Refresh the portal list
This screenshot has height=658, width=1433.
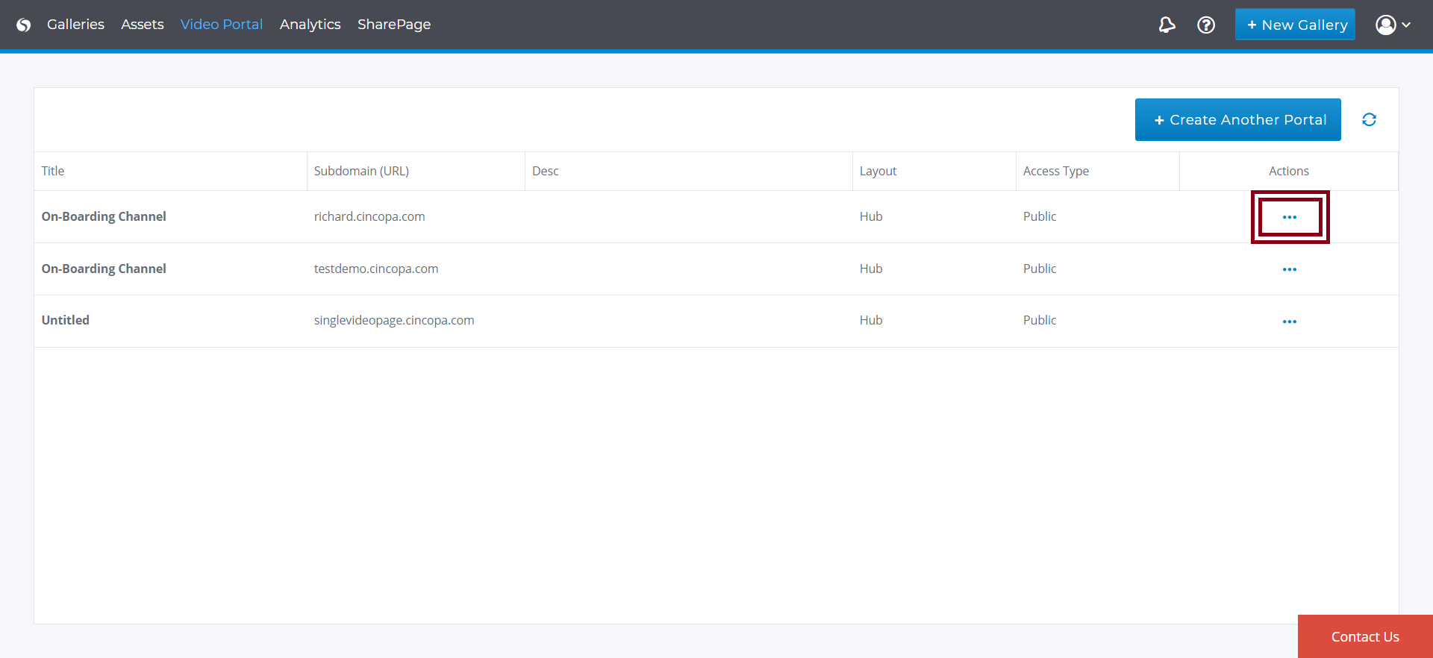click(x=1369, y=119)
